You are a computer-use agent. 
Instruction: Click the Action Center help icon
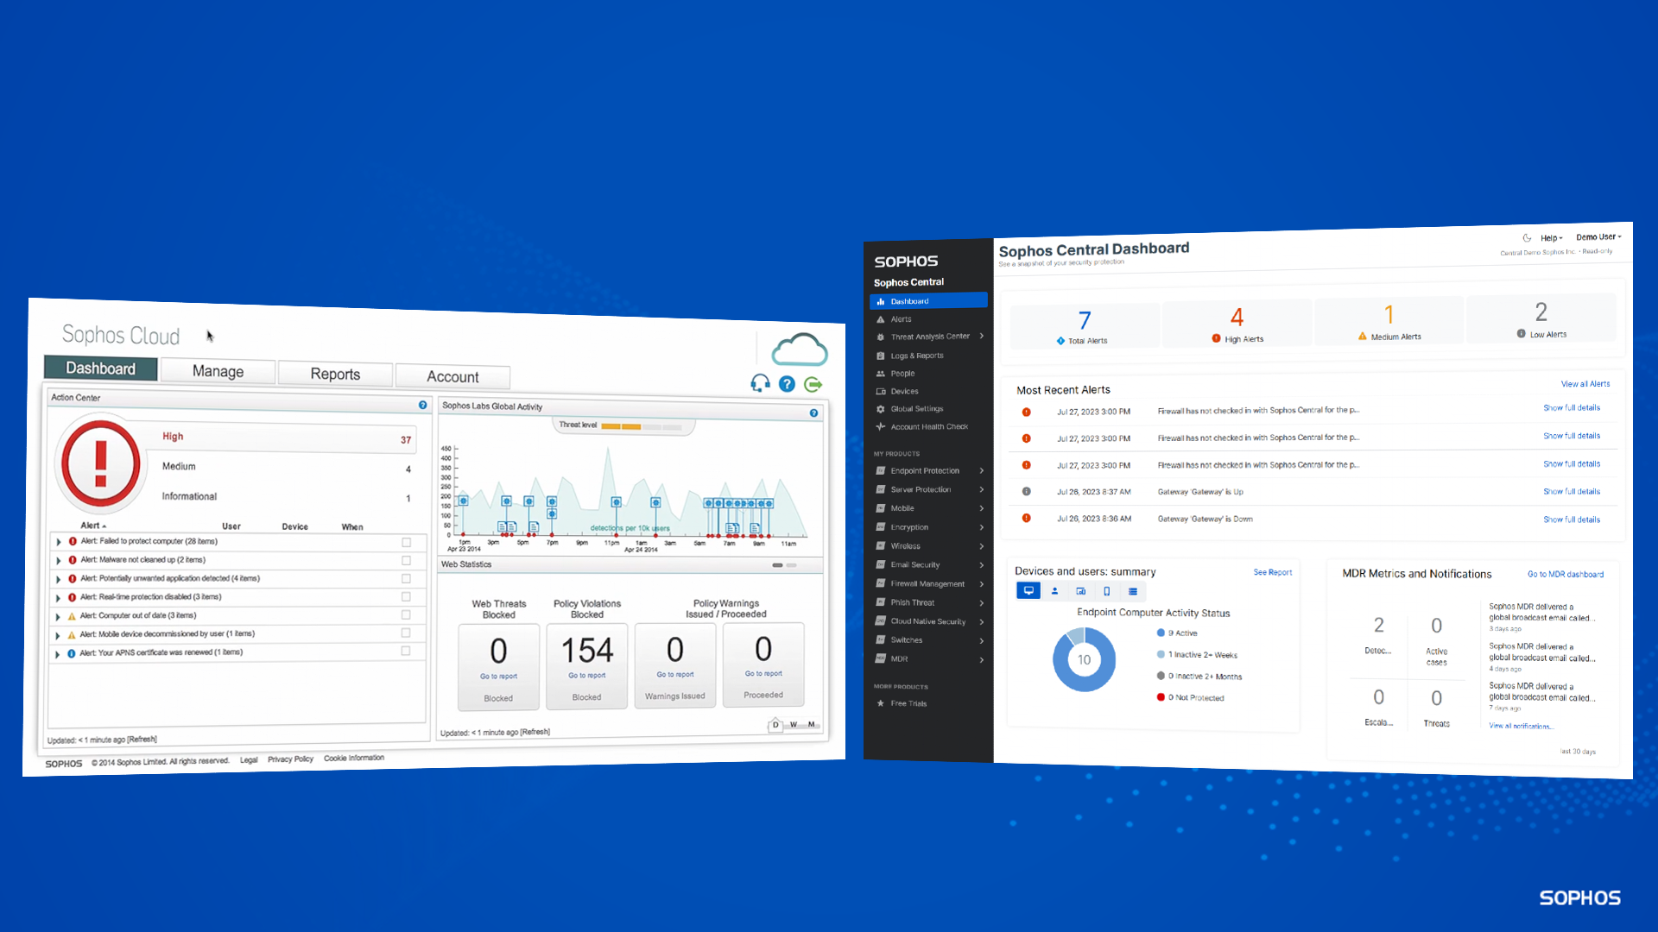(x=422, y=405)
